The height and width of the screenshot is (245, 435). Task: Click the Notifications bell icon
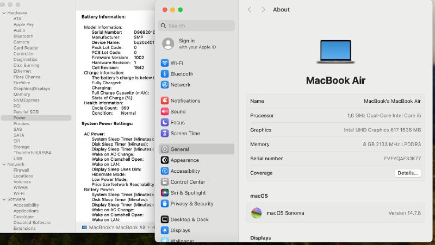(x=165, y=100)
